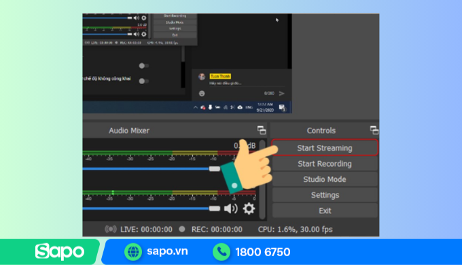This screenshot has width=462, height=265.
Task: Mute the lower Audio Mixer channel speaker
Action: pos(231,209)
